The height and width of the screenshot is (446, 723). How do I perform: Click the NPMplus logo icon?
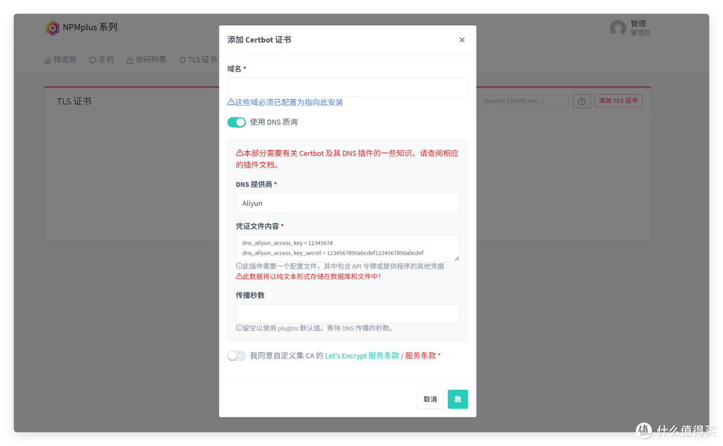coord(52,28)
